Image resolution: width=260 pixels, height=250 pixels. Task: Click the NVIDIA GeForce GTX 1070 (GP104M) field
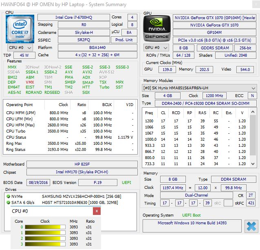point(215,18)
